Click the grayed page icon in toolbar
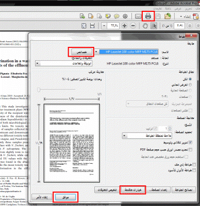Viewport: 200px width, 206px height. click(99, 16)
